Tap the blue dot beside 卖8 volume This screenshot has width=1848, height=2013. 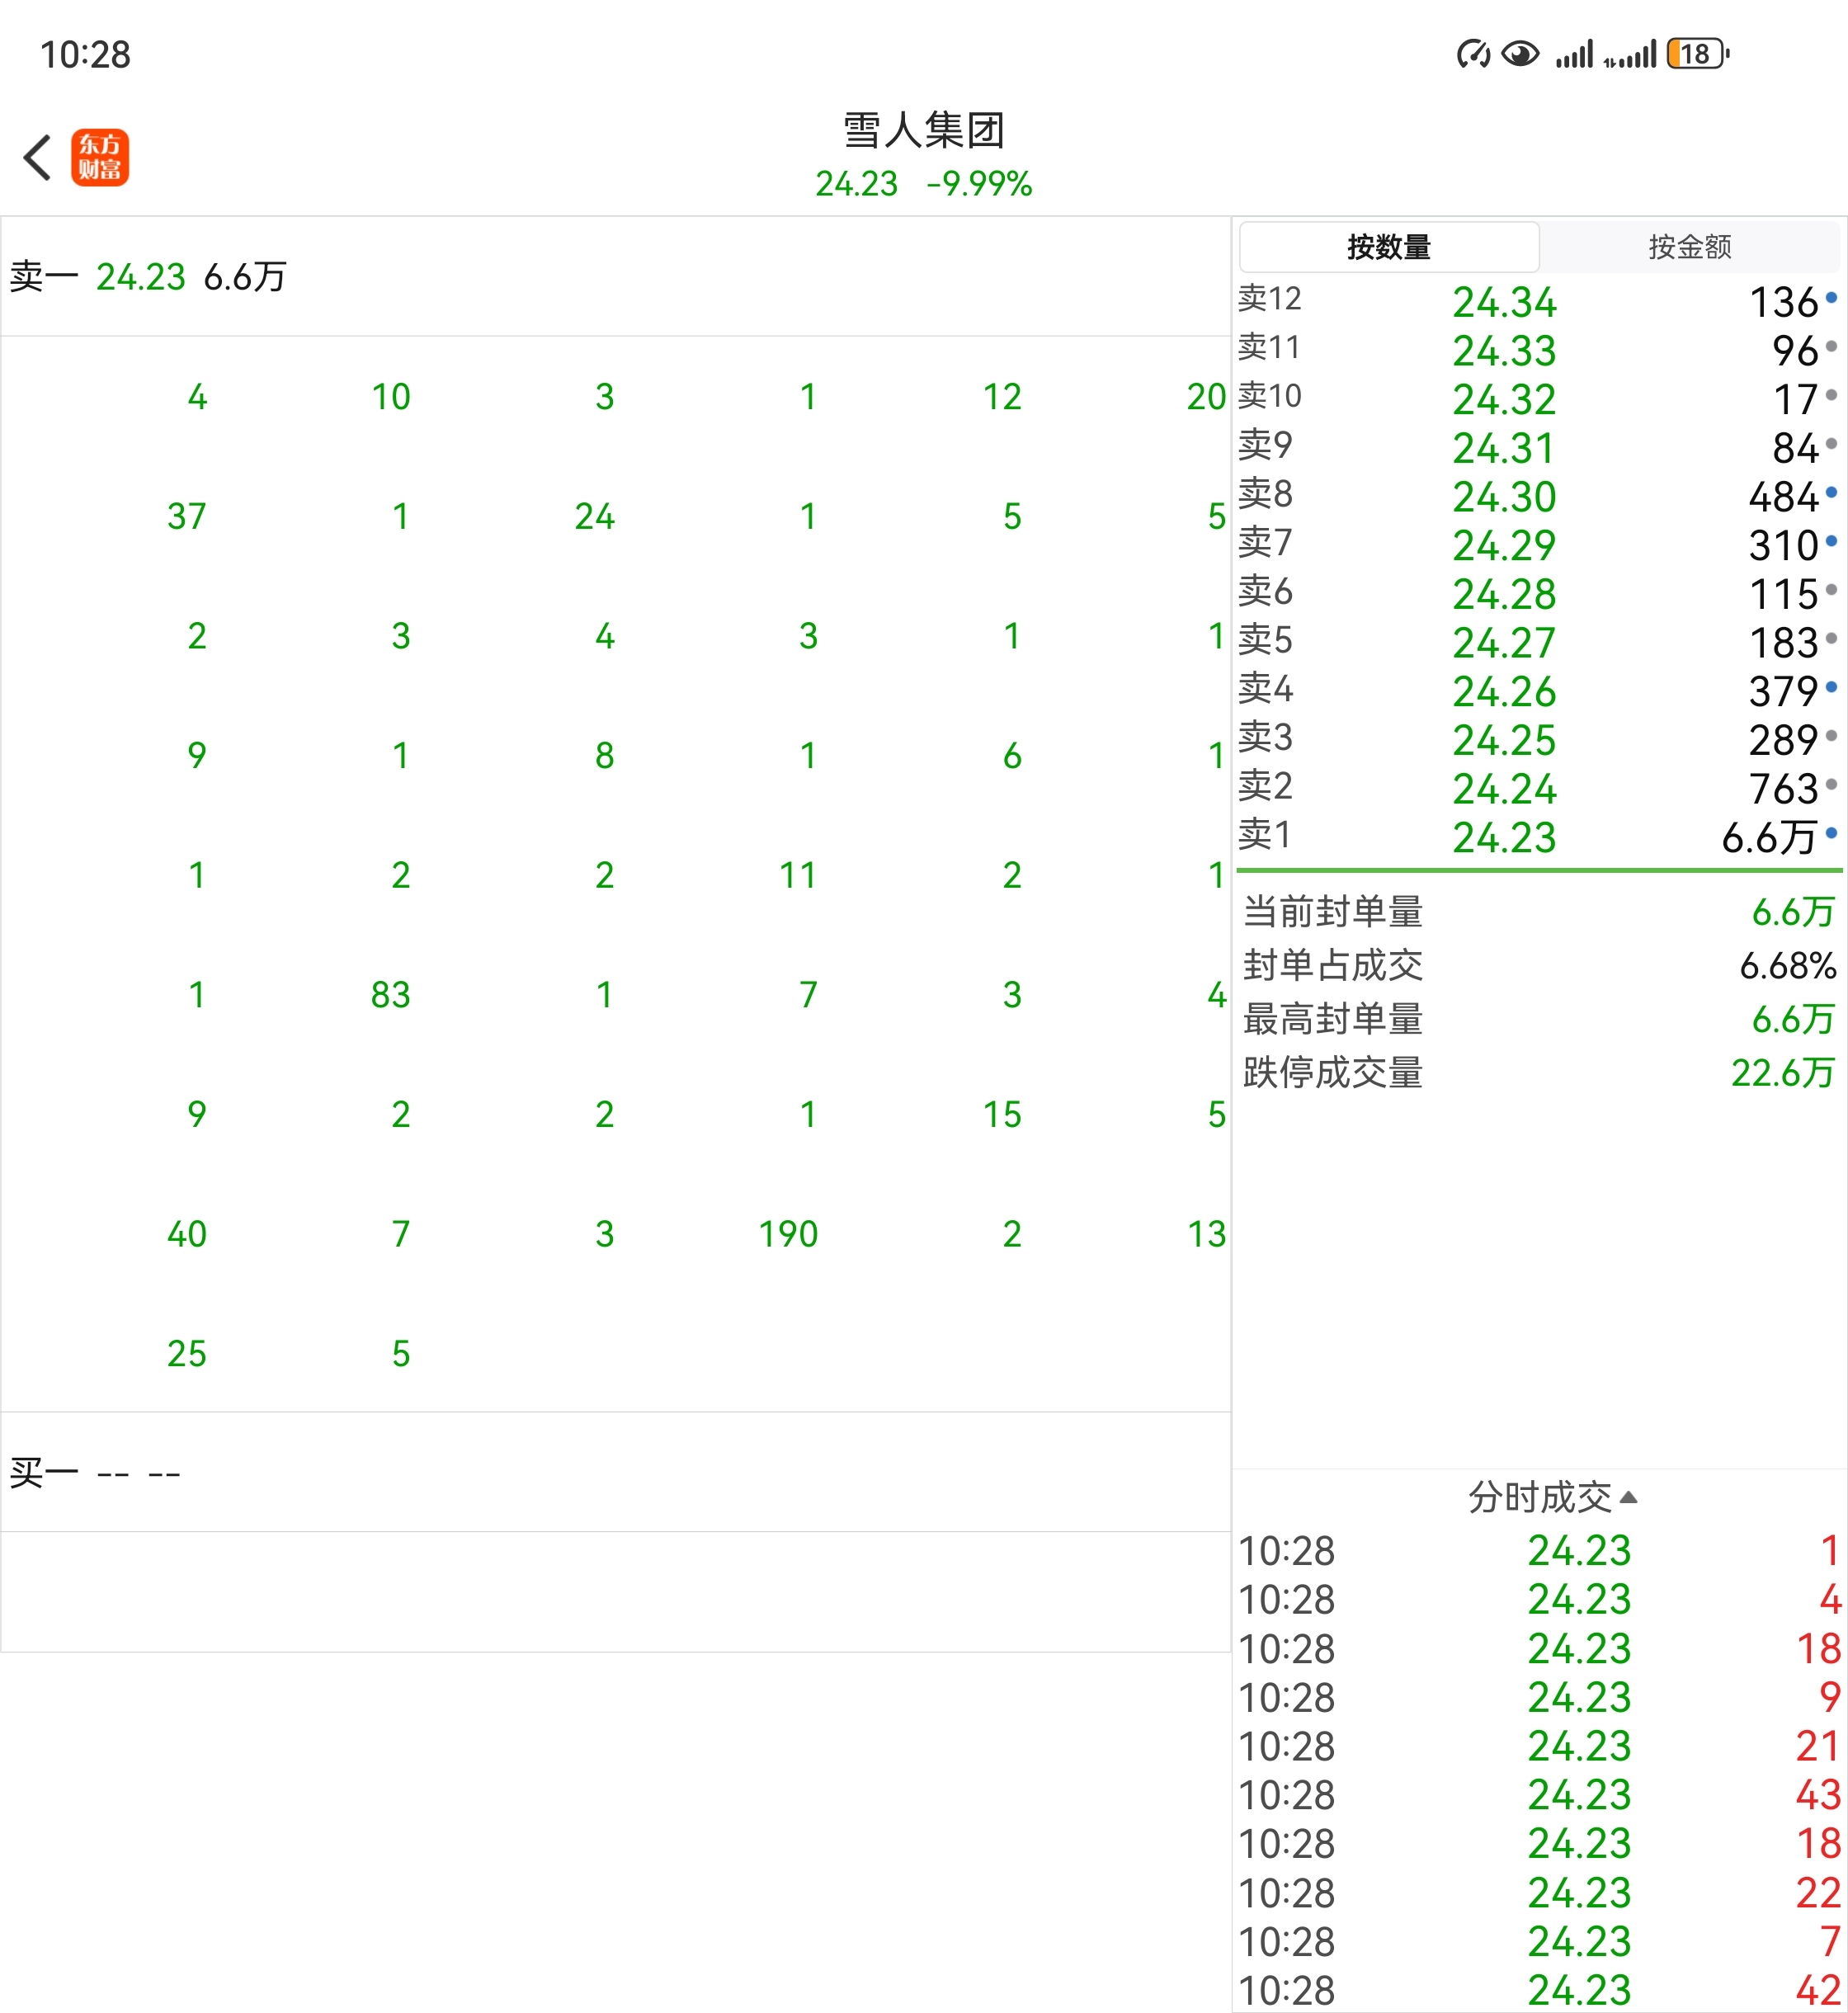coord(1831,492)
